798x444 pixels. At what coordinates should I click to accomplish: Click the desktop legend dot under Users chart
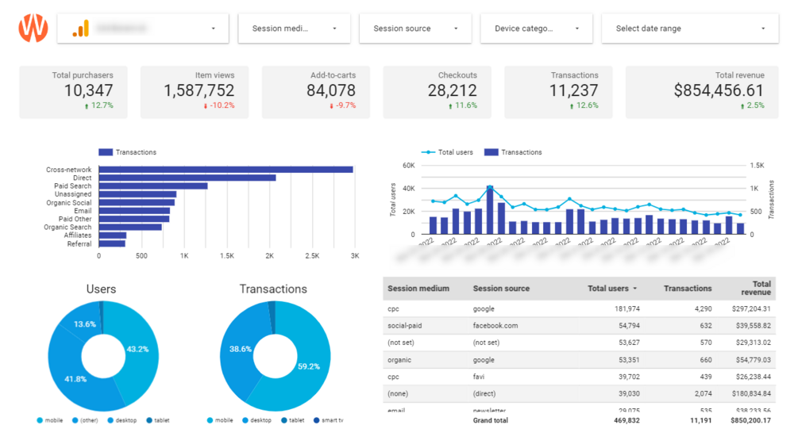click(x=110, y=420)
